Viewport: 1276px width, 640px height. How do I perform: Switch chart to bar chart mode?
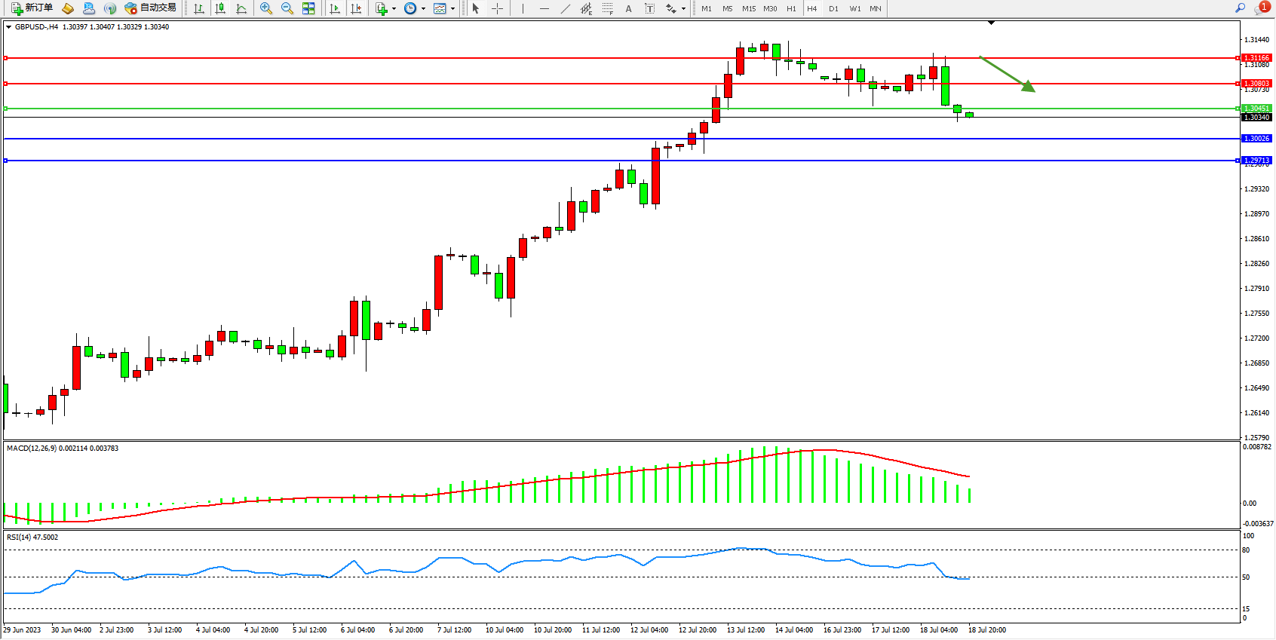click(x=199, y=8)
